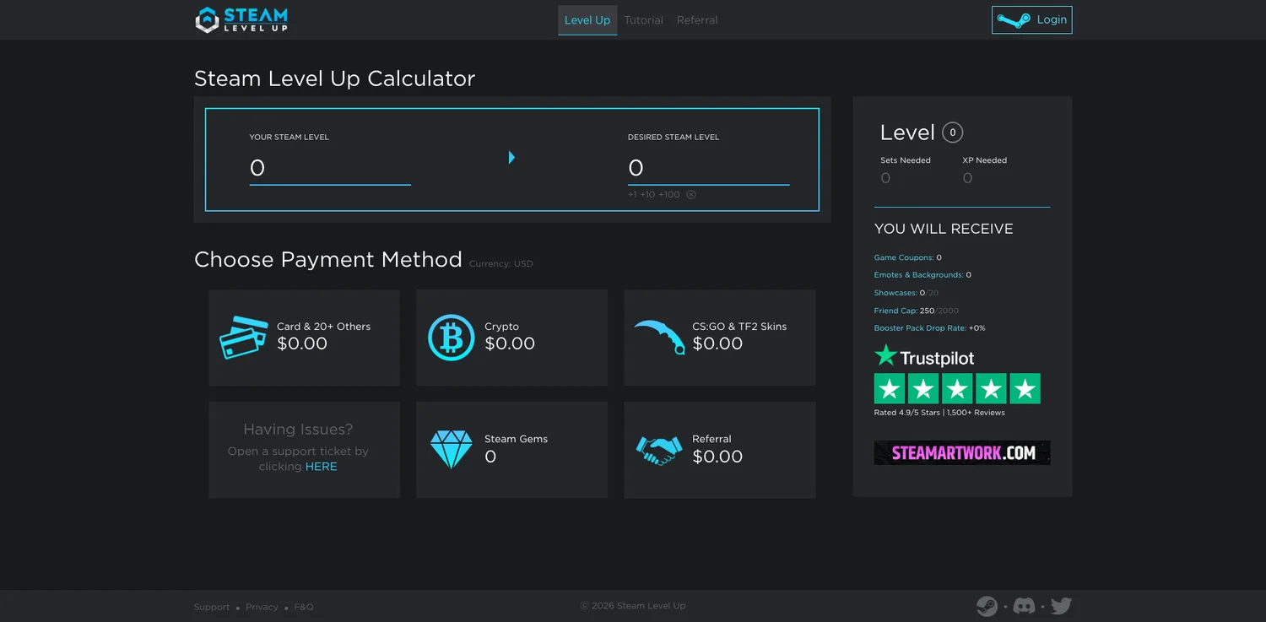Click the arrow between level fields
The height and width of the screenshot is (622, 1266).
(511, 157)
